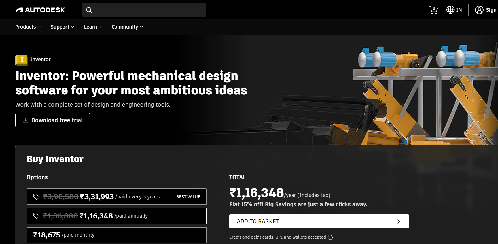Expand the Learn menu
This screenshot has height=244, width=498.
93,27
